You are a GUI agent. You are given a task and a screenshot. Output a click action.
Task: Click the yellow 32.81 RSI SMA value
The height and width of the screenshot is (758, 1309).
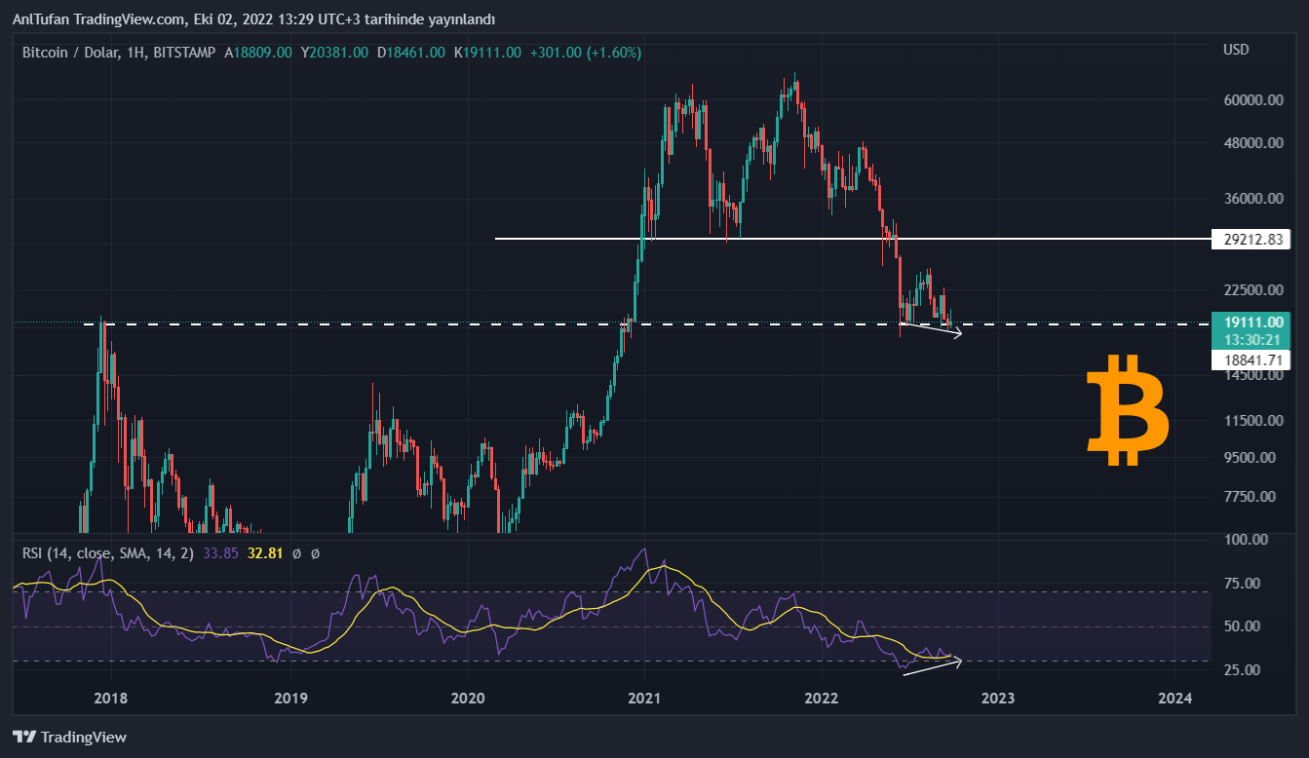pos(265,553)
